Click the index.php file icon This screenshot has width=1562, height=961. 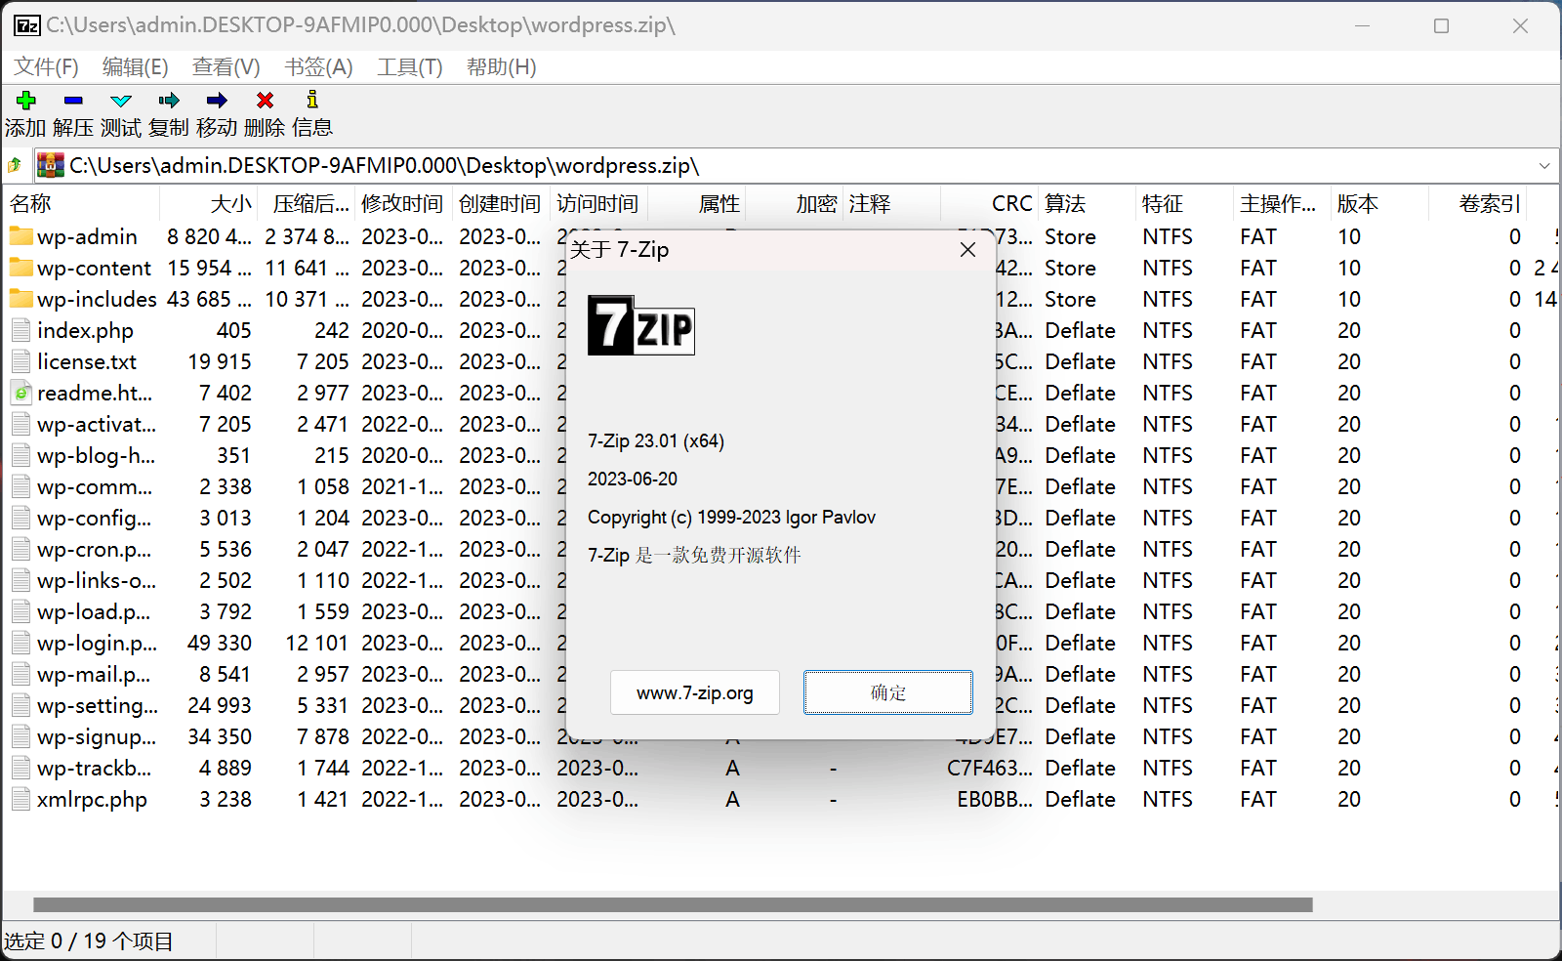click(21, 330)
